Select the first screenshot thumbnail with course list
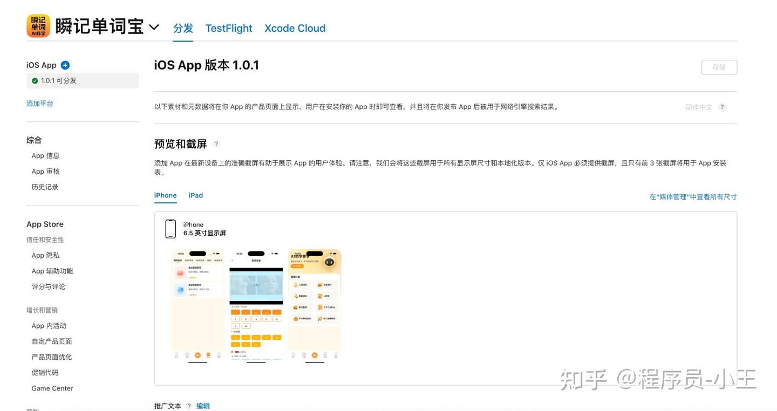777x411 pixels. (x=197, y=306)
